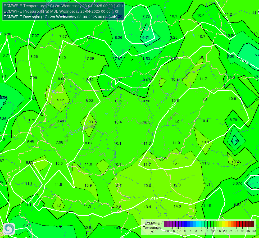259x238 pixels.
Task: Click the 11.5 temperature value
Action: [58, 185]
